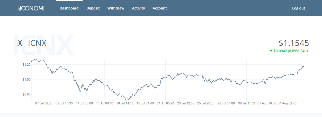Viewport: 322px width, 117px height.
Task: Go to the Deposit page
Action: (93, 8)
